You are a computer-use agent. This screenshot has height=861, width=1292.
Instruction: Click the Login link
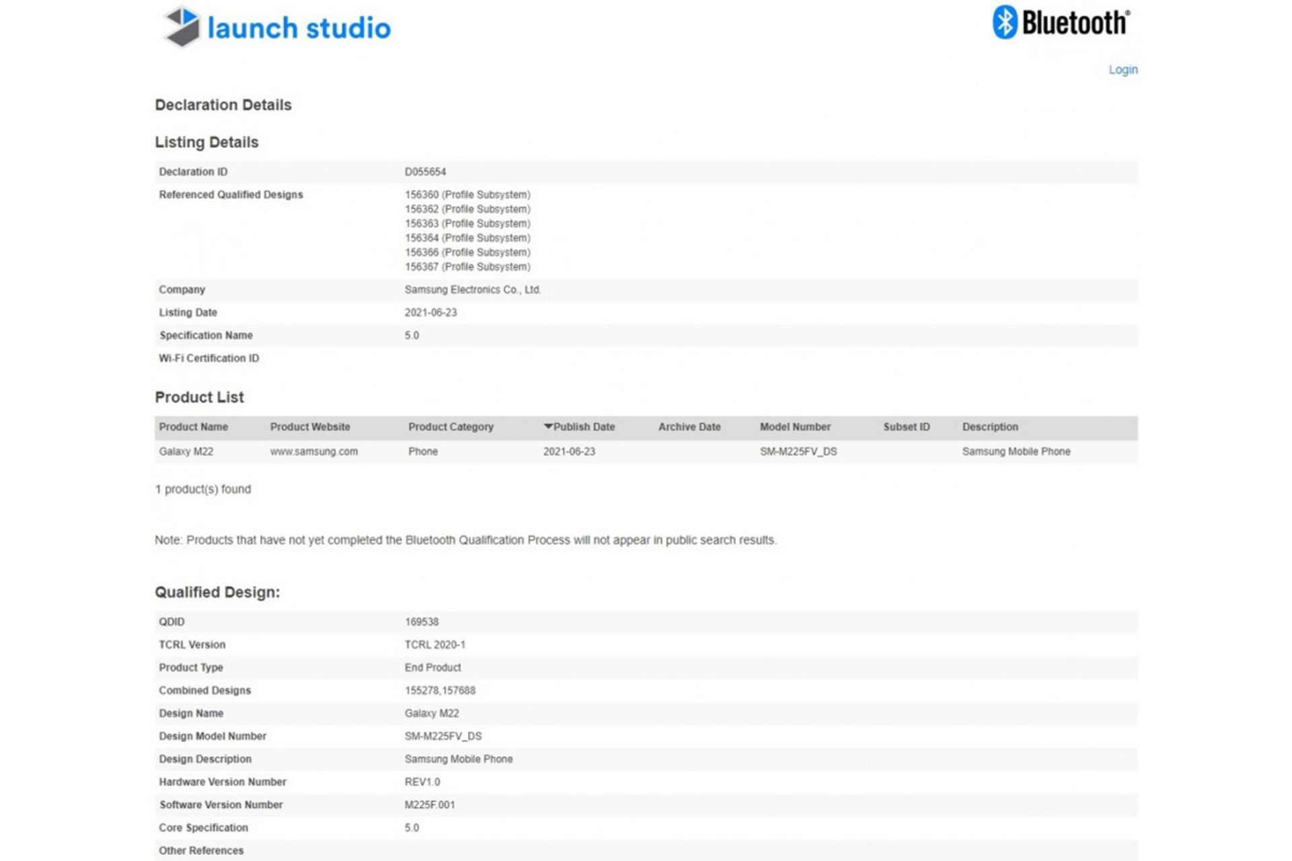pos(1122,70)
